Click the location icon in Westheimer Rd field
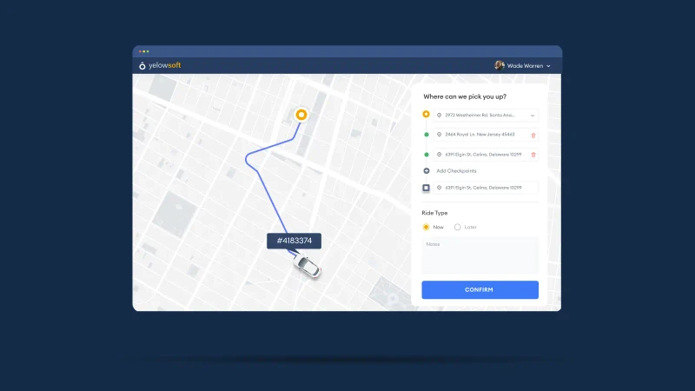695x391 pixels. point(440,115)
